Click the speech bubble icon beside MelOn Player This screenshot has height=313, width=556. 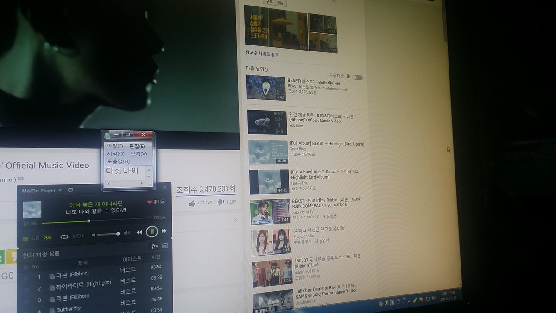[70, 190]
